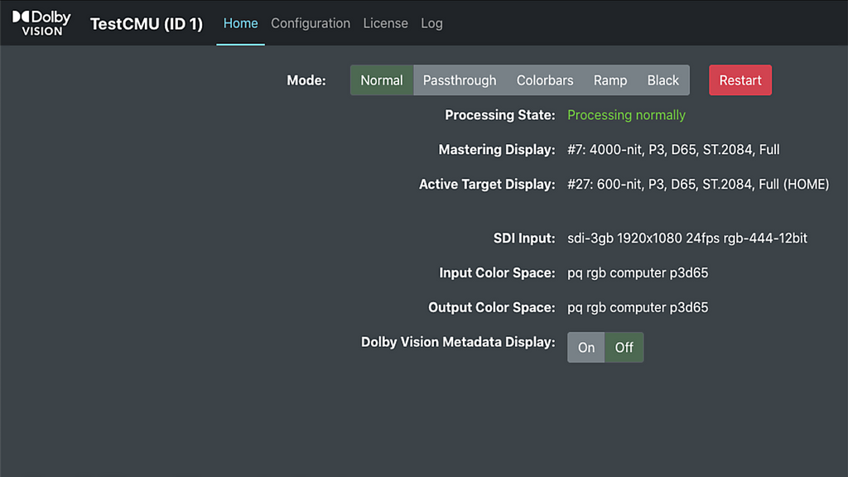Click the Processing normally status text
The image size is (848, 477).
click(x=626, y=114)
